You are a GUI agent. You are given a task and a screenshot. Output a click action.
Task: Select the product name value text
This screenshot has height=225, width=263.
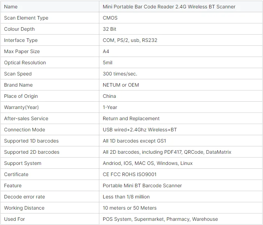tap(169, 7)
